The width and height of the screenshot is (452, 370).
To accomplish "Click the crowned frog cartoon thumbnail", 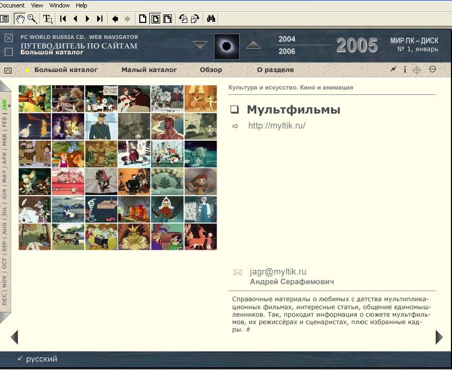I will [134, 237].
